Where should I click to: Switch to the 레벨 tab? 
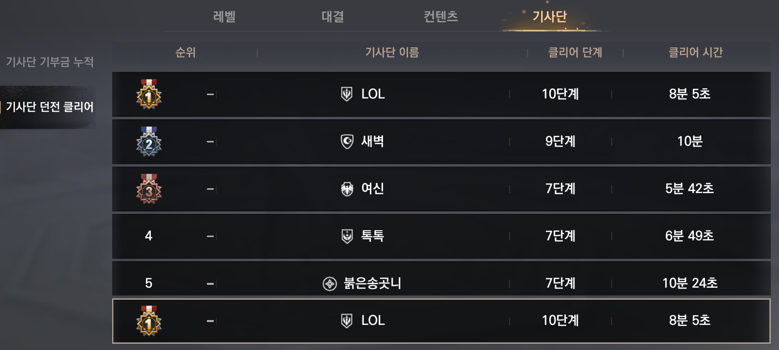click(224, 17)
